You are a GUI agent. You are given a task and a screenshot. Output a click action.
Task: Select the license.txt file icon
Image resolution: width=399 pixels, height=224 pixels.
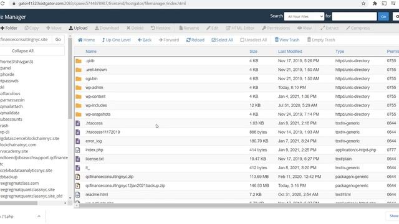[78, 159]
